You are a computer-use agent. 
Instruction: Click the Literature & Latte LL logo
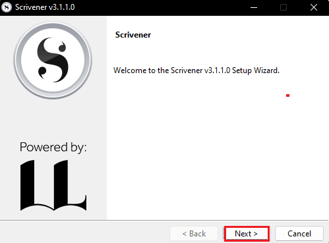click(53, 185)
